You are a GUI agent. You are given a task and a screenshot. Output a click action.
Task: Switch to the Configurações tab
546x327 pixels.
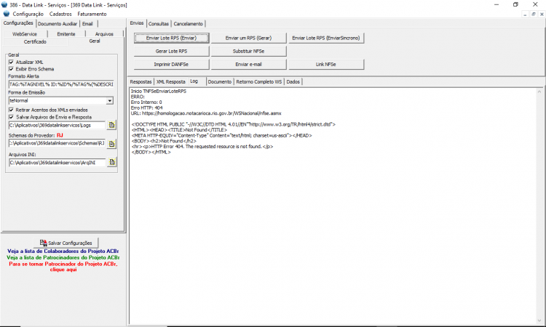pyautogui.click(x=18, y=23)
